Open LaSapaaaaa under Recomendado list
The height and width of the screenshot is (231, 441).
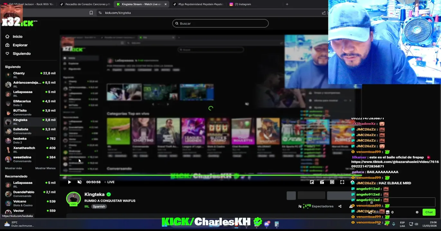(x=30, y=184)
